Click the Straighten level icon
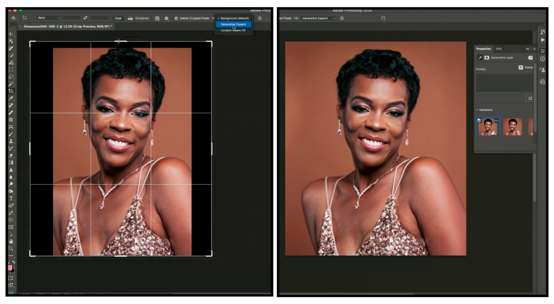 pos(130,18)
